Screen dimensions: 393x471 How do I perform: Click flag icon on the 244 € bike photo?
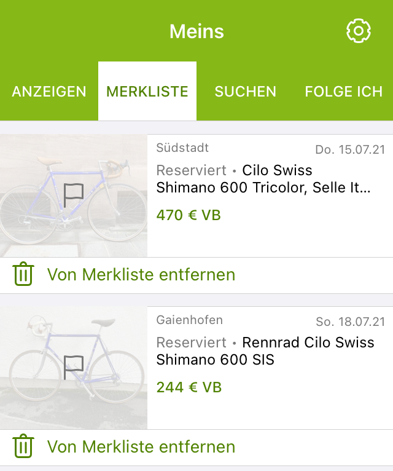click(73, 367)
